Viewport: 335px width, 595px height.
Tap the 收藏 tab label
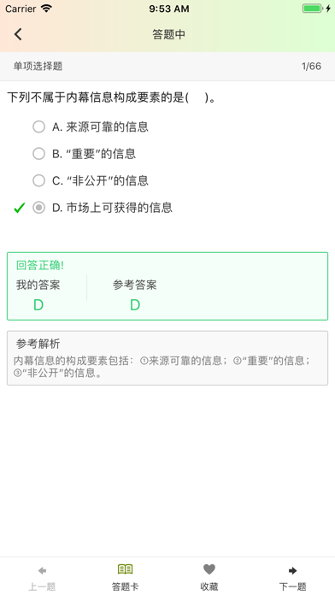(x=209, y=586)
